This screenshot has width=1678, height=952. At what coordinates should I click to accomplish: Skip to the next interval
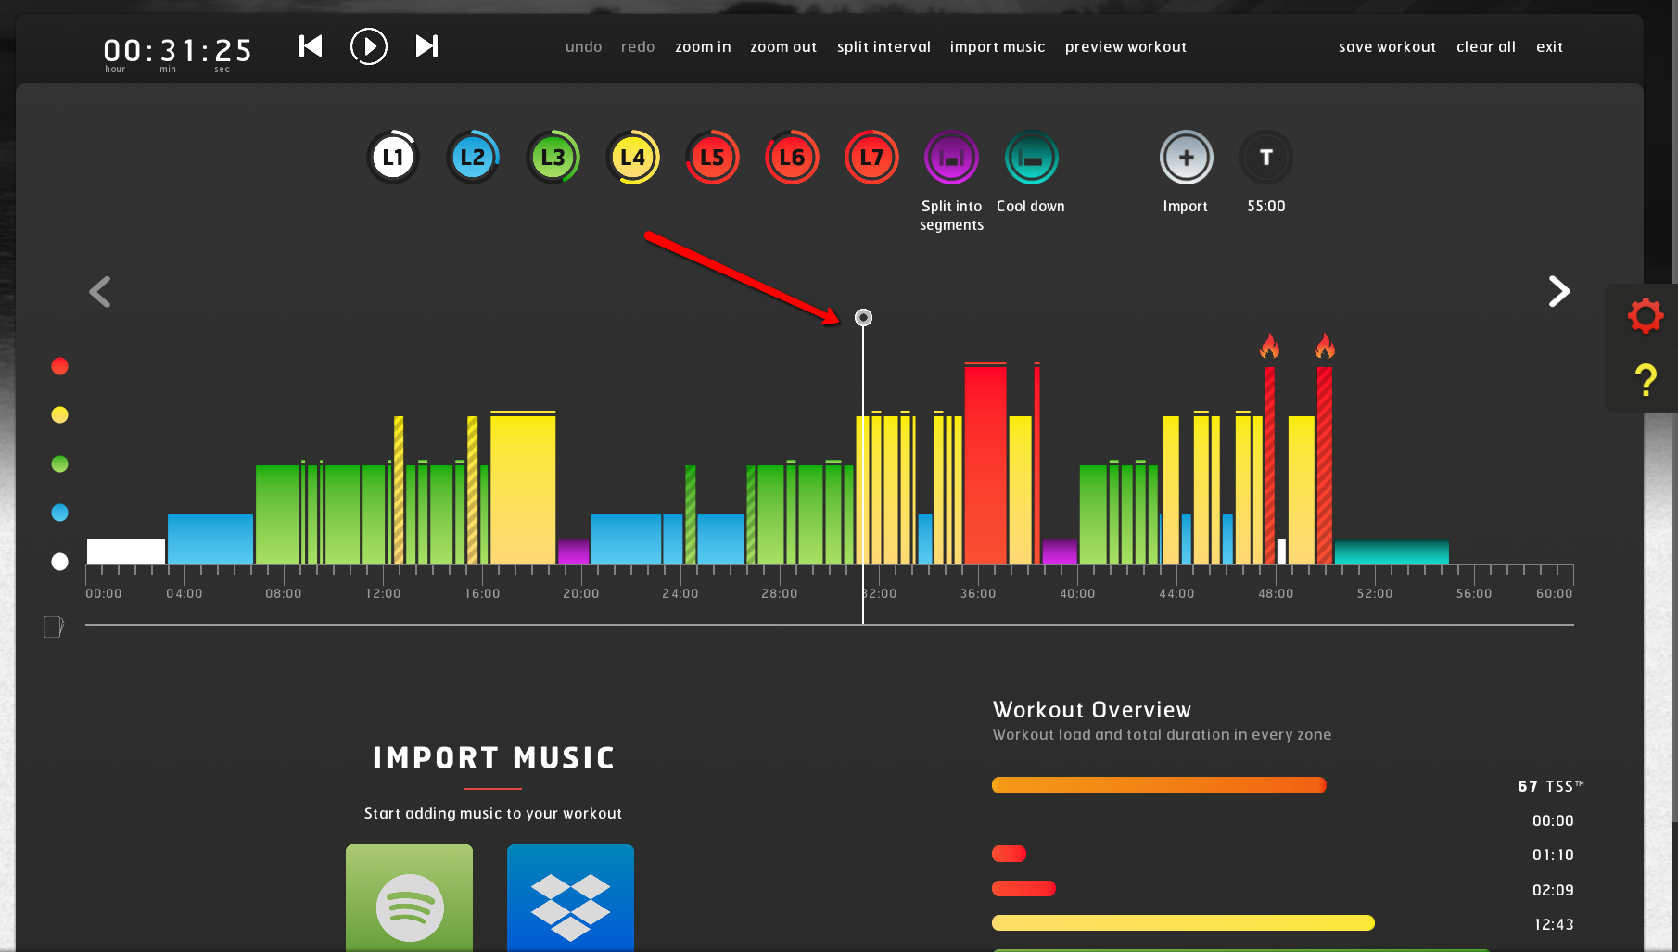pos(426,46)
